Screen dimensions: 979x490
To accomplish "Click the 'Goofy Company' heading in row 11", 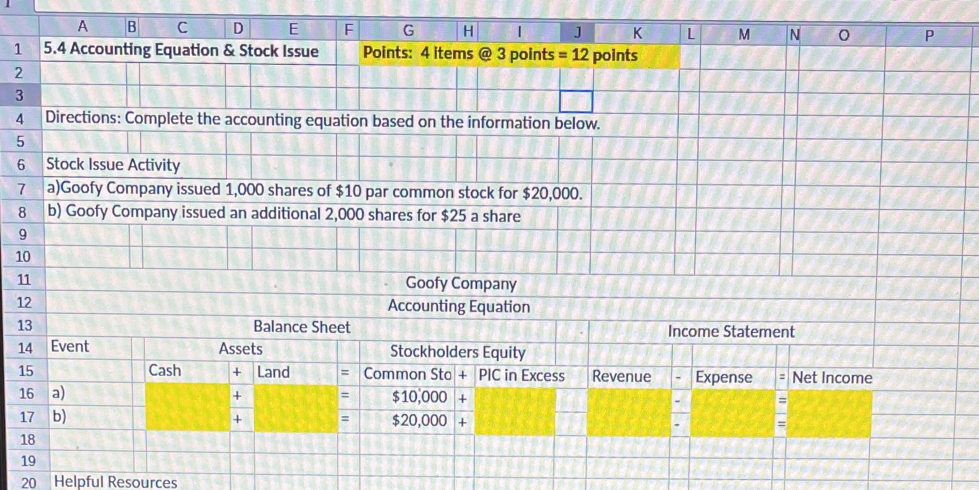I will [461, 283].
